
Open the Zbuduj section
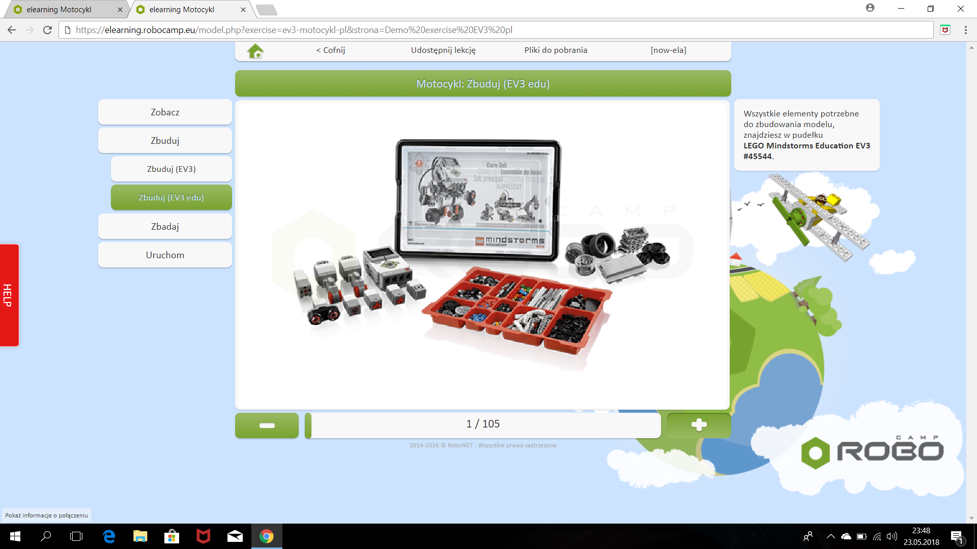[165, 140]
